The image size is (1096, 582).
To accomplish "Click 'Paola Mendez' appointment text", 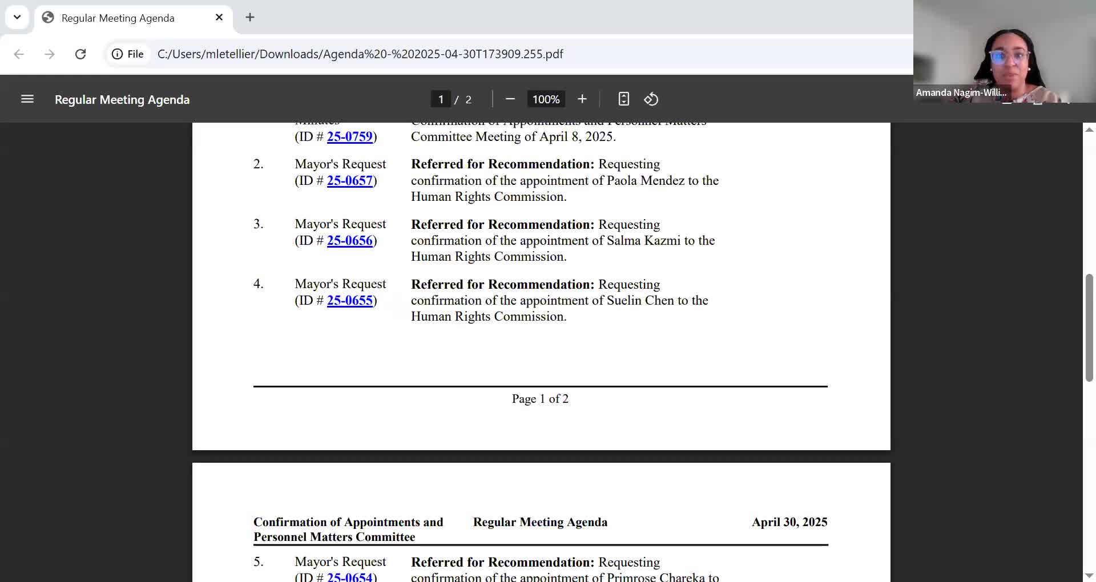I will tap(646, 181).
